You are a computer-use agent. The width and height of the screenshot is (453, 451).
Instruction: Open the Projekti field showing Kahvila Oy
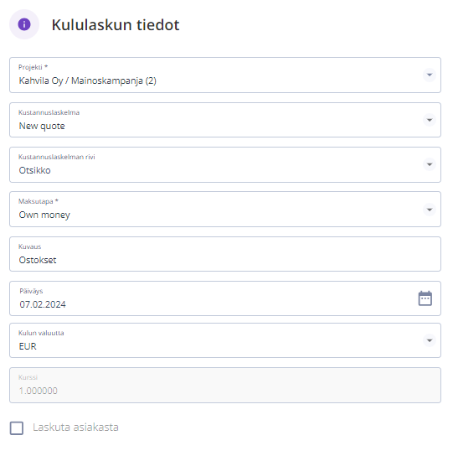(225, 75)
